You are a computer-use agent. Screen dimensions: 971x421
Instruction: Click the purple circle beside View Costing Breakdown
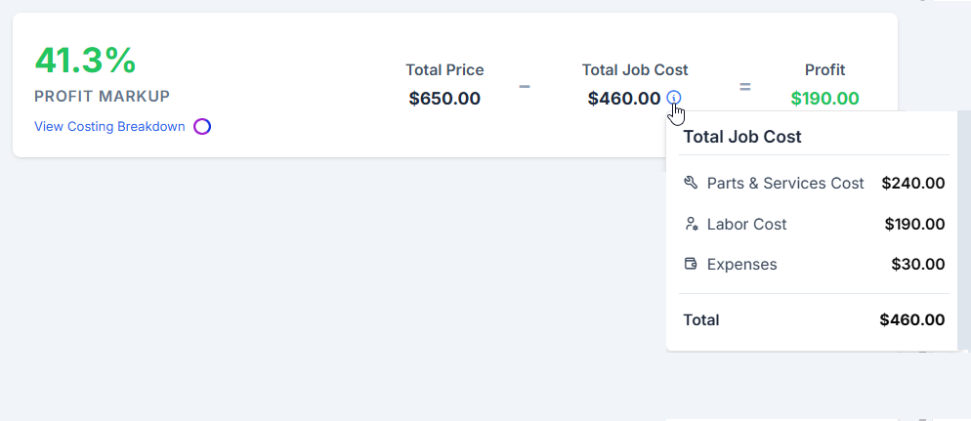[202, 127]
